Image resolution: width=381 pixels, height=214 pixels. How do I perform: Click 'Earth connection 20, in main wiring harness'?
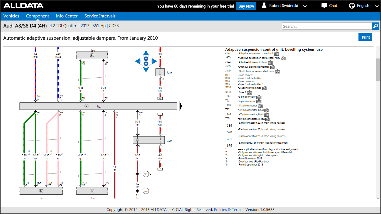click(x=262, y=123)
